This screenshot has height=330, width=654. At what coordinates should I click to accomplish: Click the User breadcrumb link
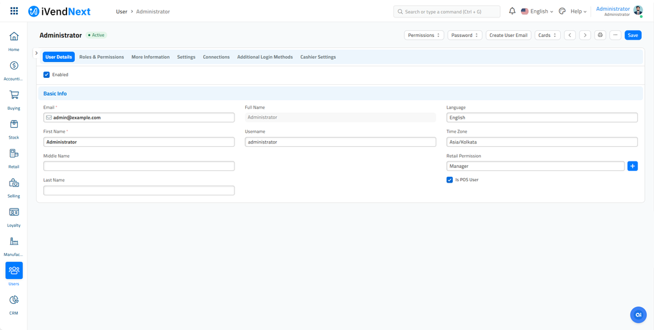(121, 11)
